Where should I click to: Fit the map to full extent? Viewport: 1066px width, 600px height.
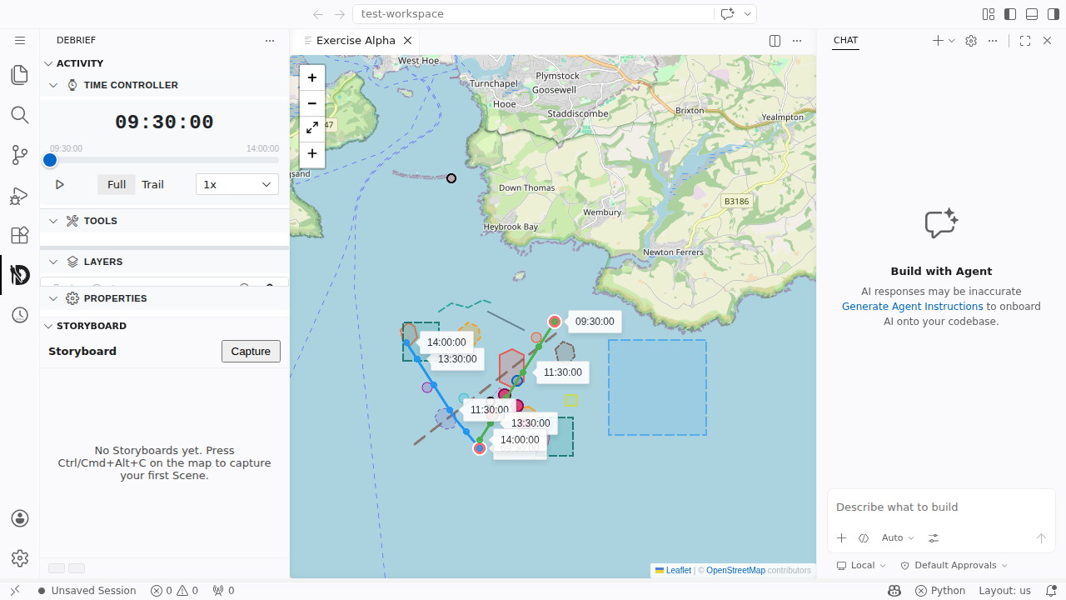[x=312, y=128]
